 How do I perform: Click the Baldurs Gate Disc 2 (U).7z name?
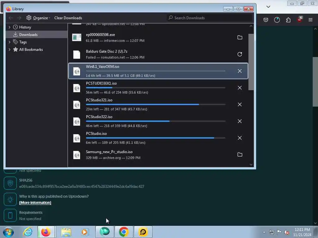click(107, 51)
